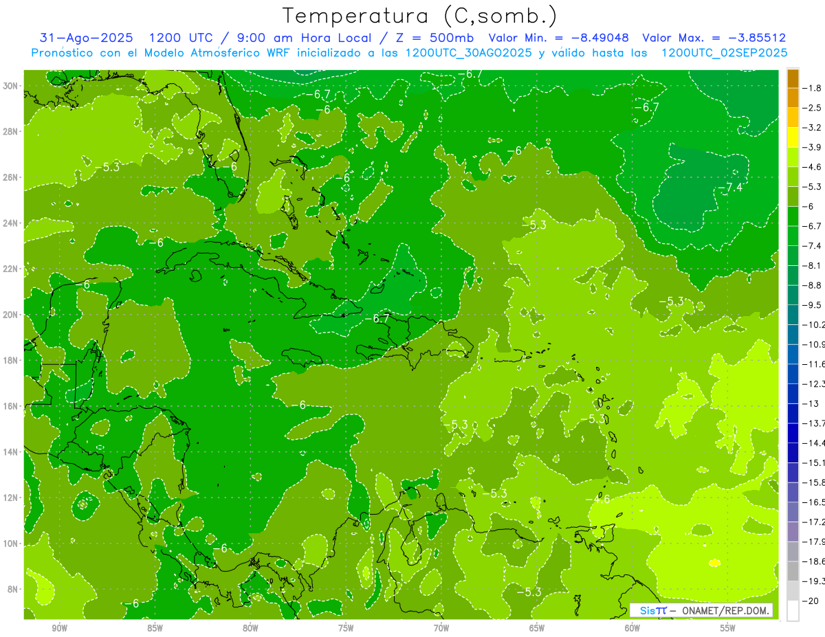Click the 65W longitude axis label
Screen dimensions: 825x637
[x=537, y=628]
